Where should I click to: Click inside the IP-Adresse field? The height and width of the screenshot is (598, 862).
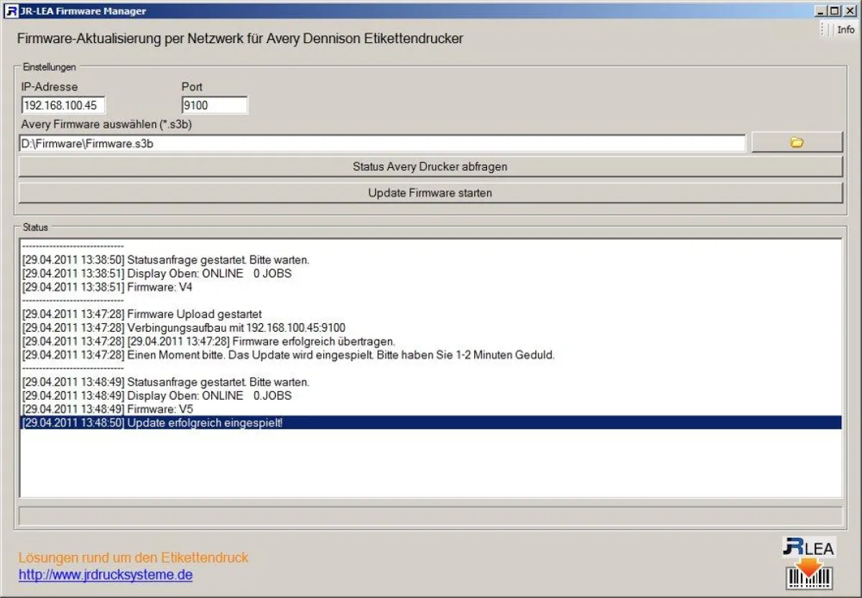tap(62, 105)
